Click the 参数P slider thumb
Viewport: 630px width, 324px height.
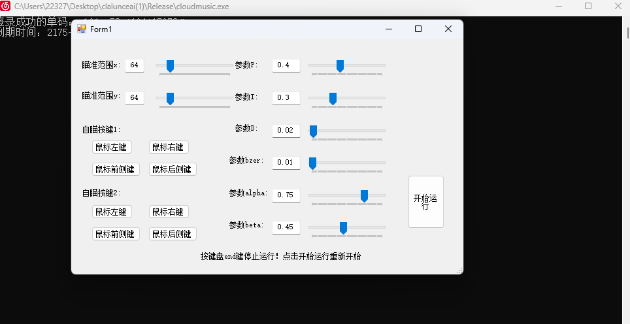tap(340, 66)
